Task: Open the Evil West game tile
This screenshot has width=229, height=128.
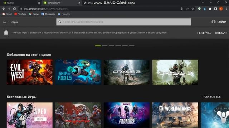Action: click(30, 73)
